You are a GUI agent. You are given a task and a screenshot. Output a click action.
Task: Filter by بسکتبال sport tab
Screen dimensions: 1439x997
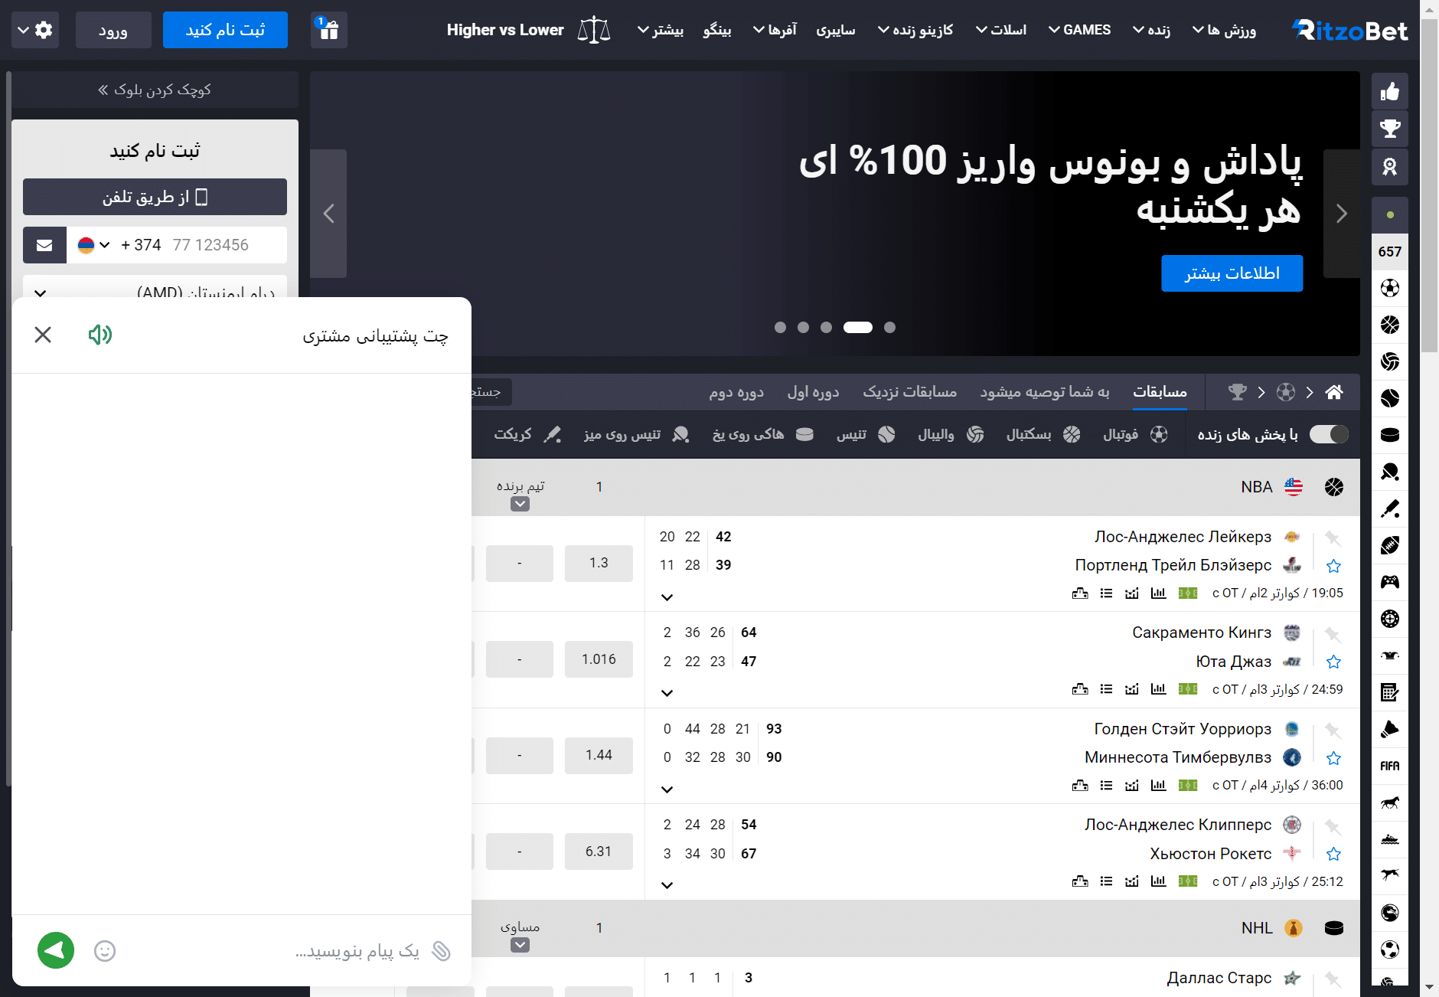pyautogui.click(x=1043, y=434)
